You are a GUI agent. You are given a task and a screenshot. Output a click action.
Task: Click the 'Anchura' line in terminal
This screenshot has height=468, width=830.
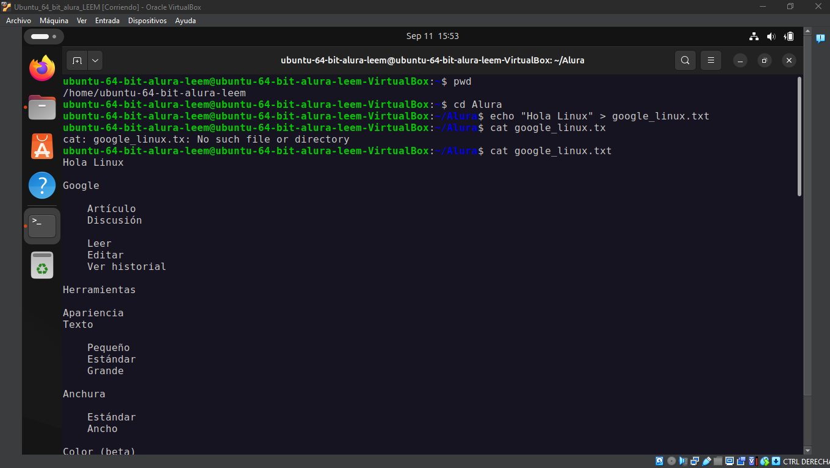[84, 394]
